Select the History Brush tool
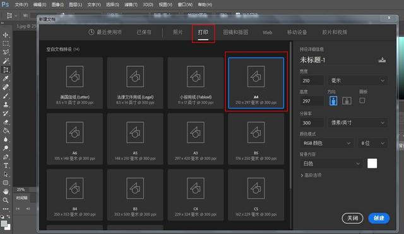 pyautogui.click(x=6, y=113)
